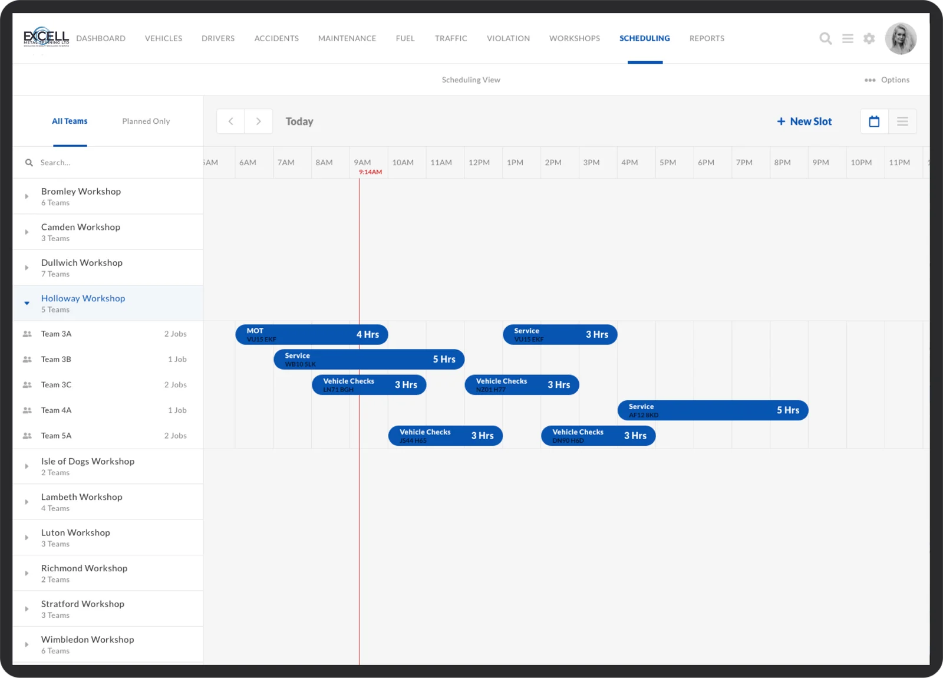The width and height of the screenshot is (943, 678).
Task: Click Team 3C people icon
Action: (x=27, y=385)
